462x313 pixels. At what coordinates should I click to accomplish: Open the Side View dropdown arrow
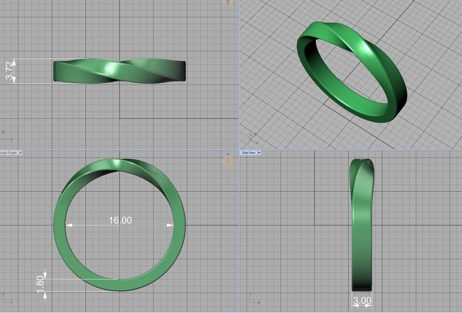point(259,153)
